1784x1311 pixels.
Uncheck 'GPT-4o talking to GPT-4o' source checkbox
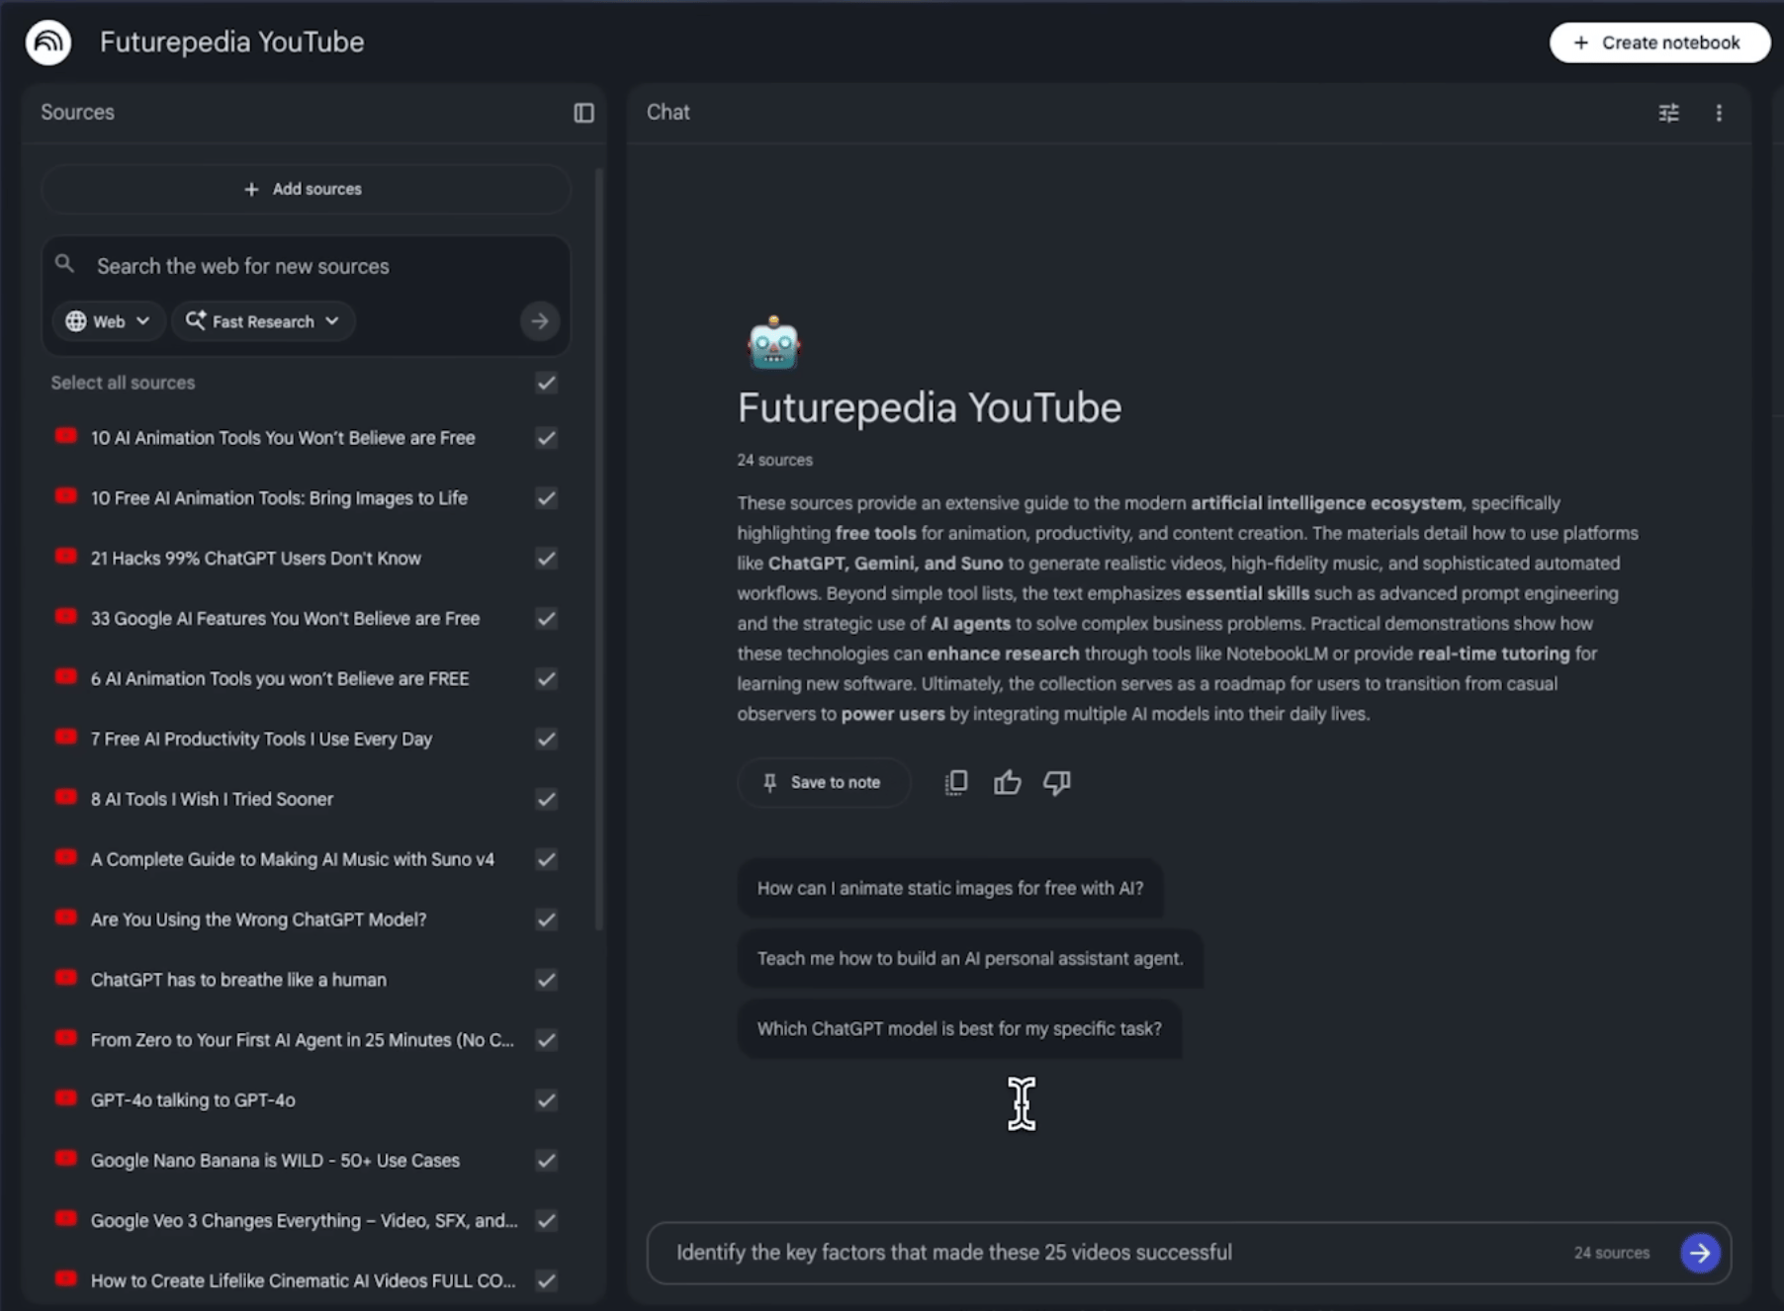coord(546,1100)
